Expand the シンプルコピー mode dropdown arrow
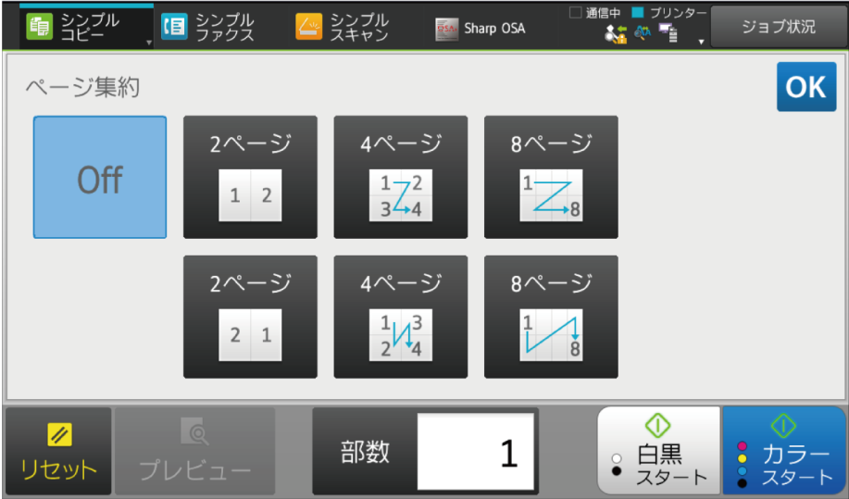The height and width of the screenshot is (499, 849). 149,43
